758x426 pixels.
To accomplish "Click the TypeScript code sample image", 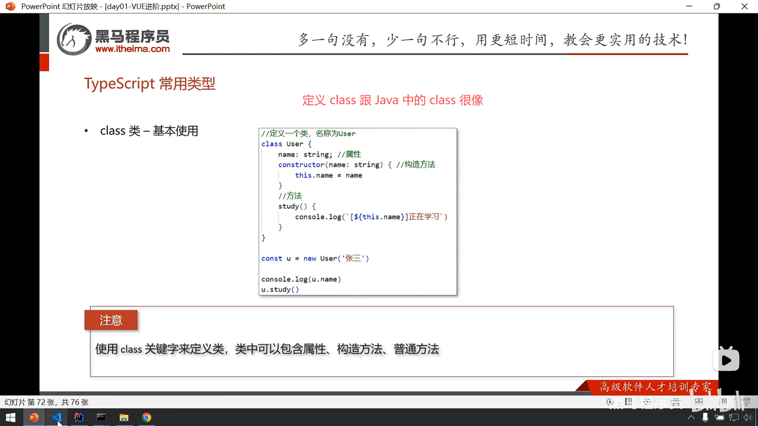I will [x=358, y=211].
